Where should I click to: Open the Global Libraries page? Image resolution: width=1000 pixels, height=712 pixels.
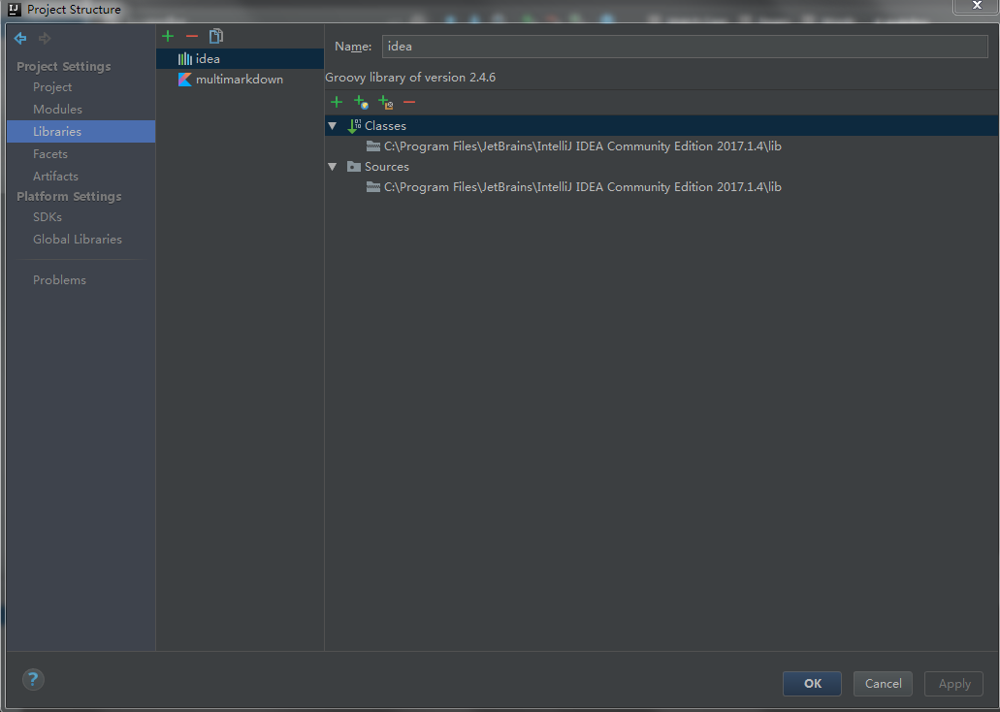click(78, 240)
